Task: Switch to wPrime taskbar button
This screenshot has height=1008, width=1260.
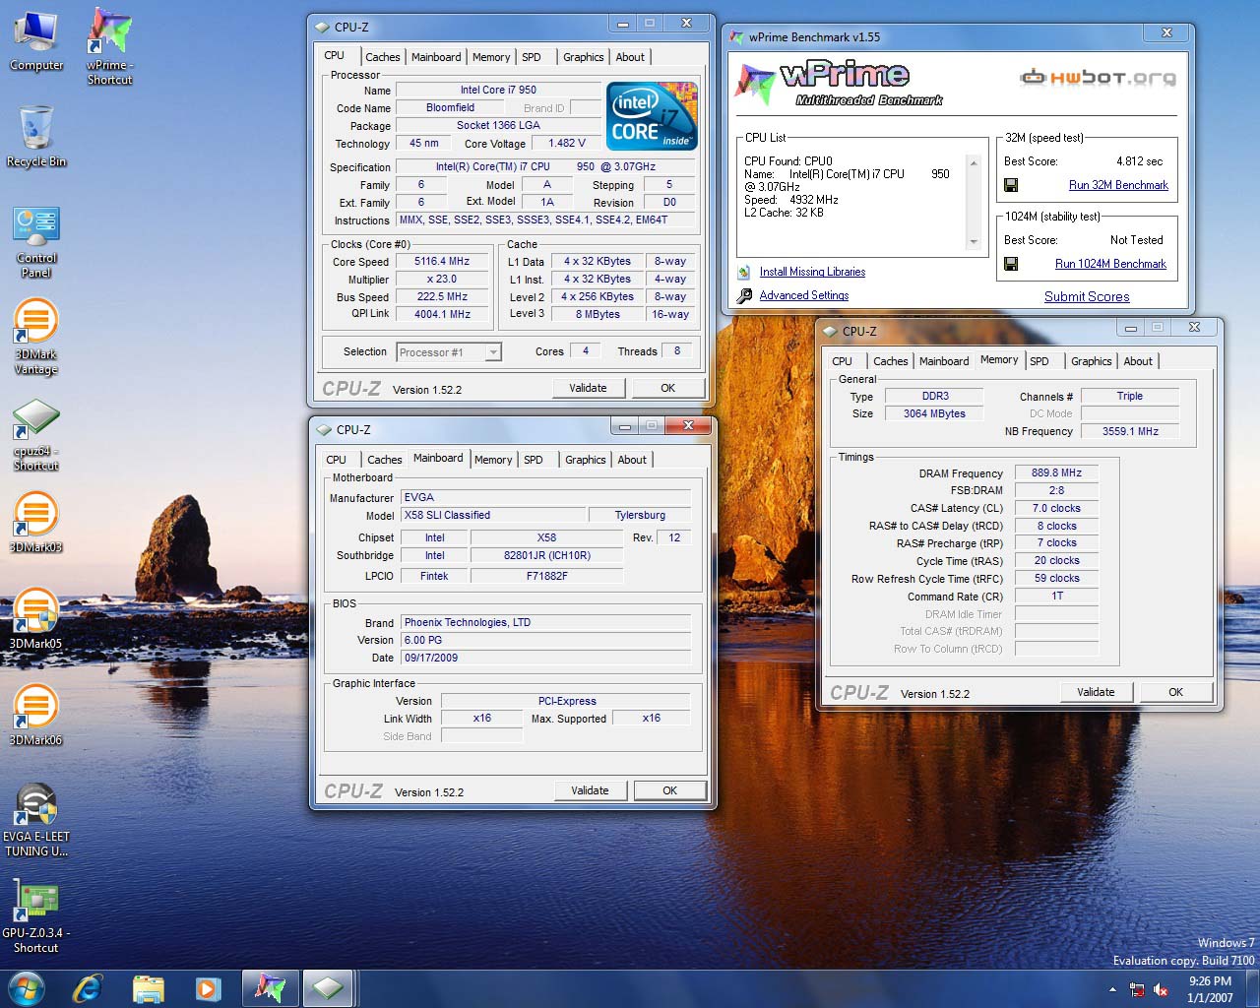Action: pos(270,988)
